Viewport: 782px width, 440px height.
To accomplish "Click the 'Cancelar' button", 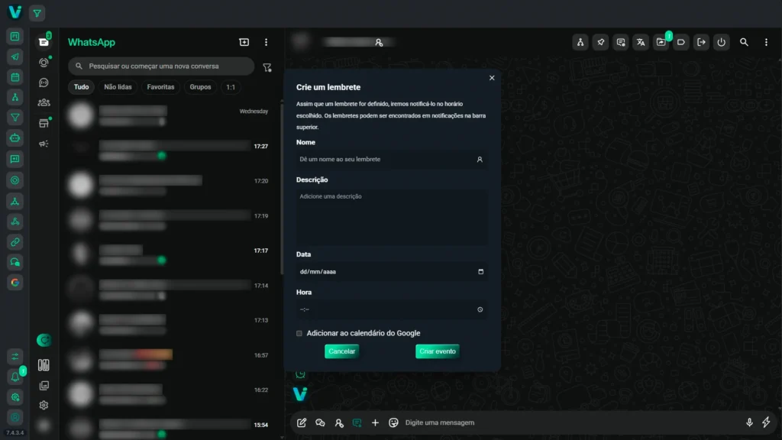I will [341, 351].
